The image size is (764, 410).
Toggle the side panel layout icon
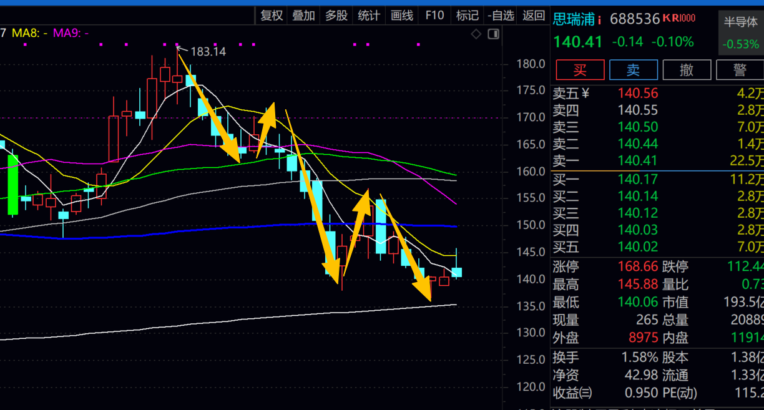pos(493,34)
